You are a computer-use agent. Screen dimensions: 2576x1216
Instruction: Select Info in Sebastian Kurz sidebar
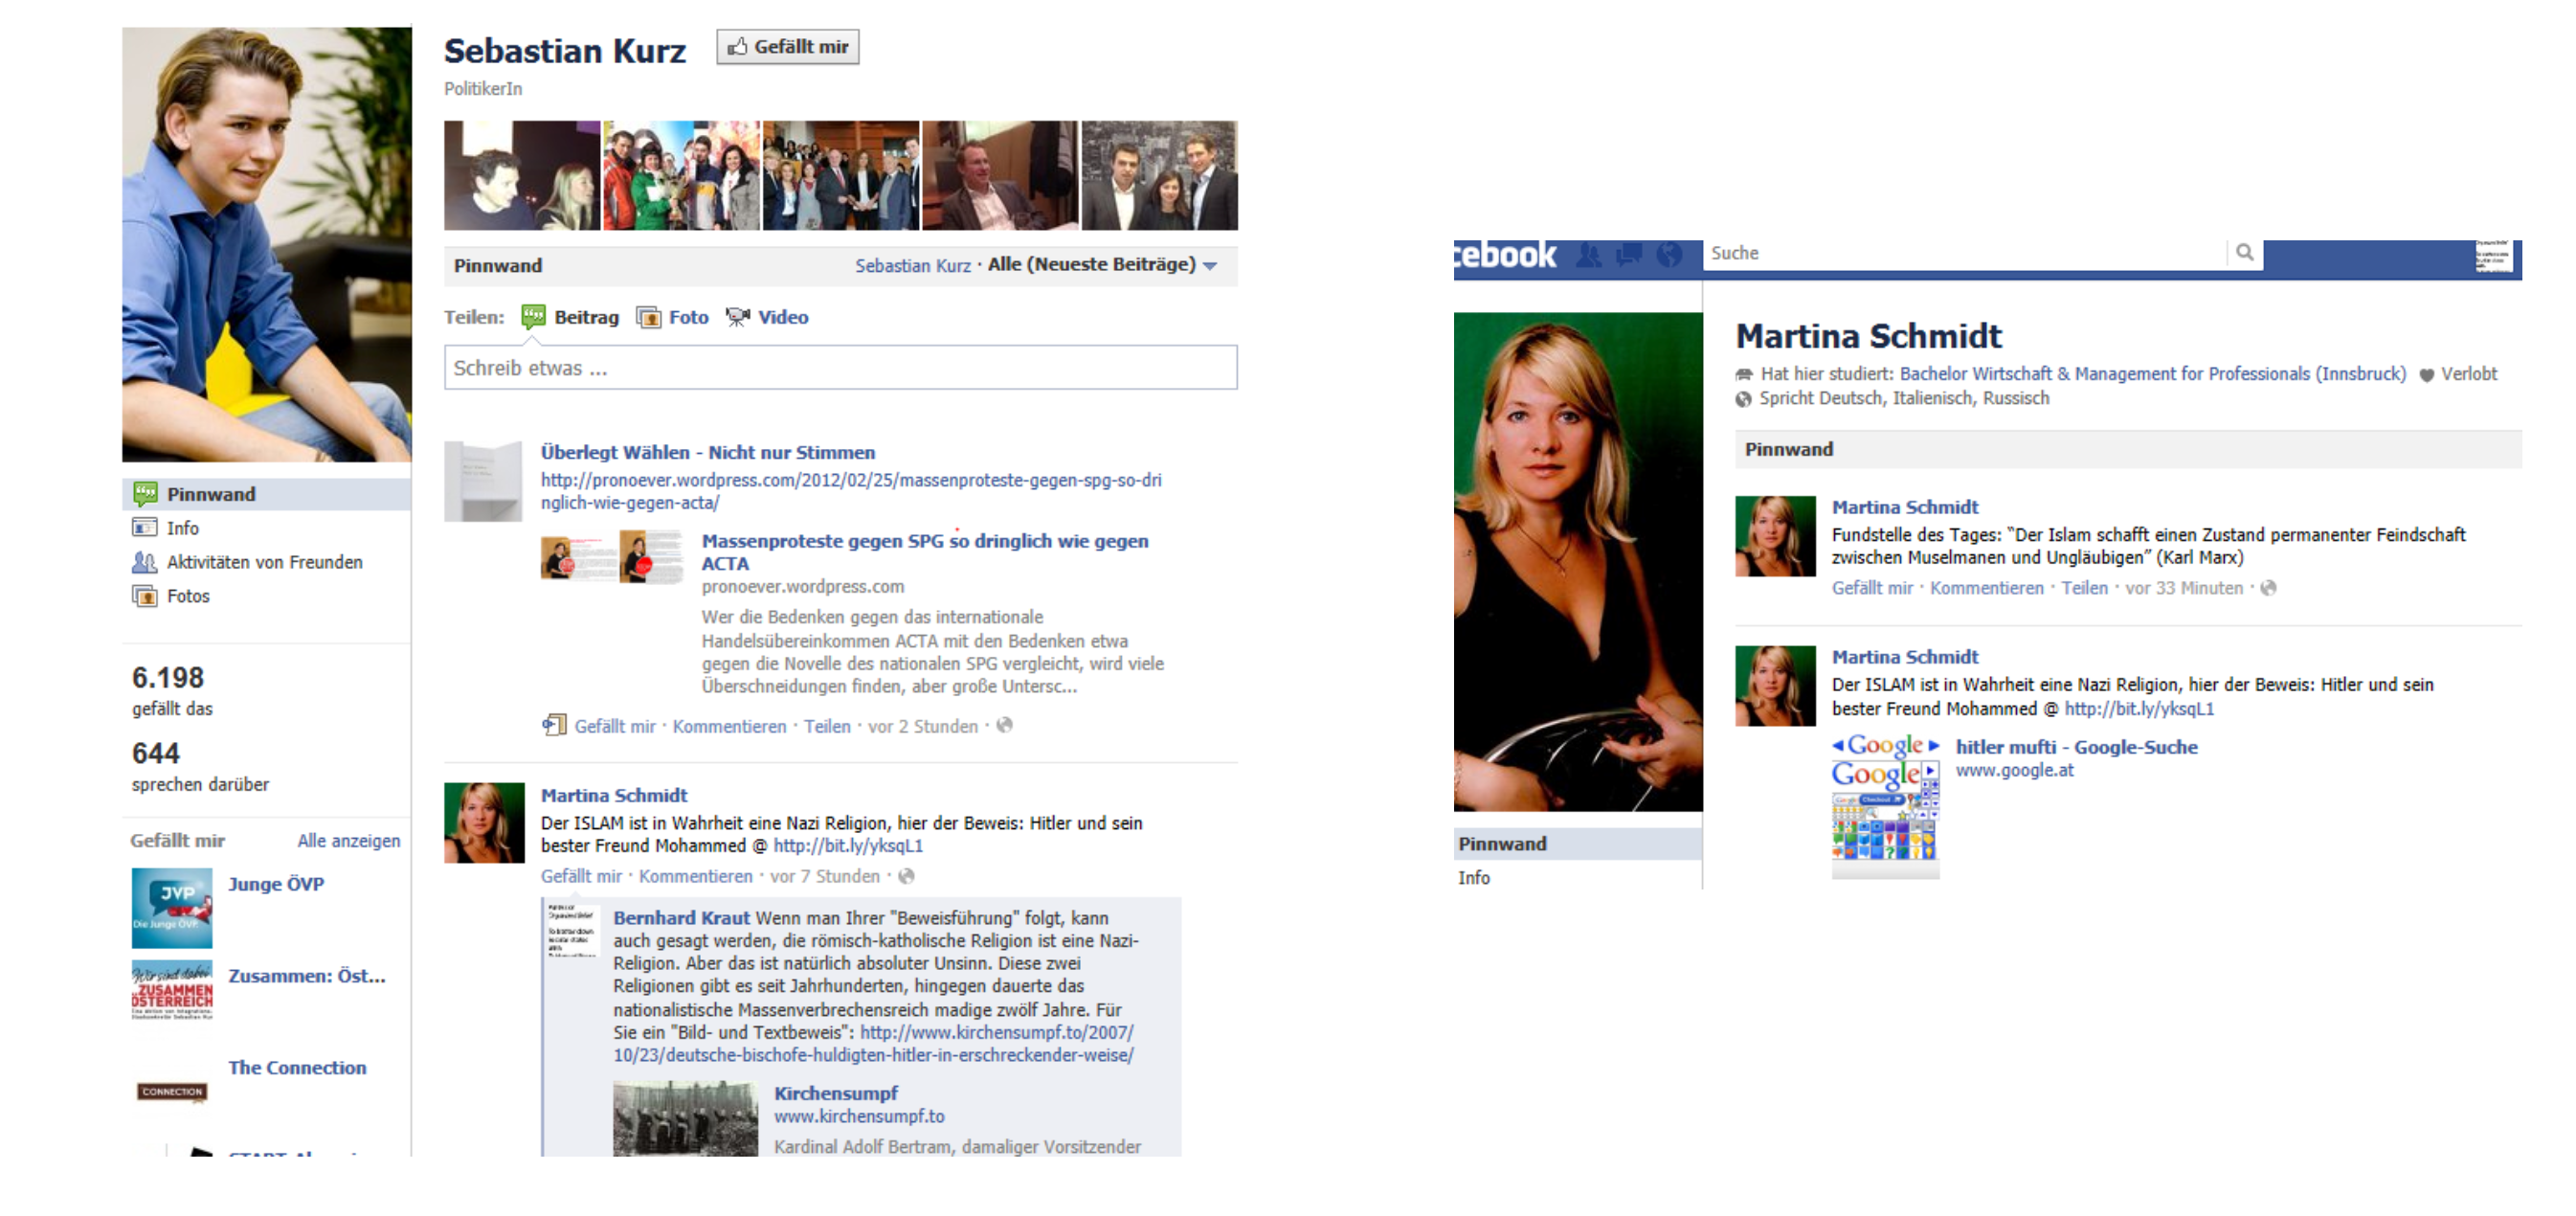pyautogui.click(x=182, y=528)
